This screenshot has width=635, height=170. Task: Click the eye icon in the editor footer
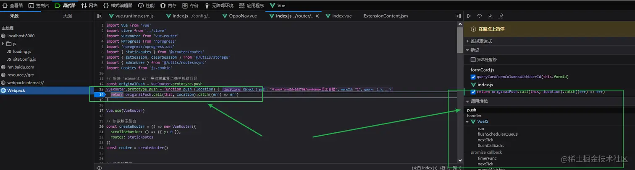(x=100, y=167)
